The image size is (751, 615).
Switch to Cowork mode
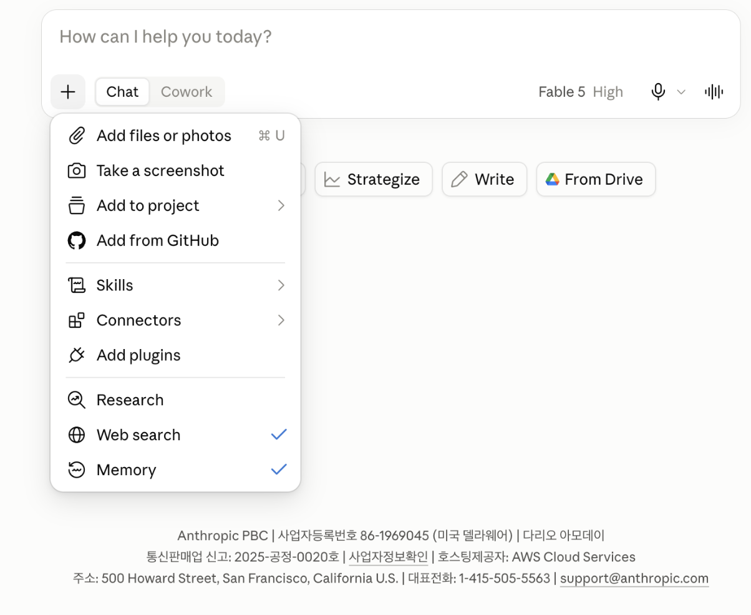point(187,92)
